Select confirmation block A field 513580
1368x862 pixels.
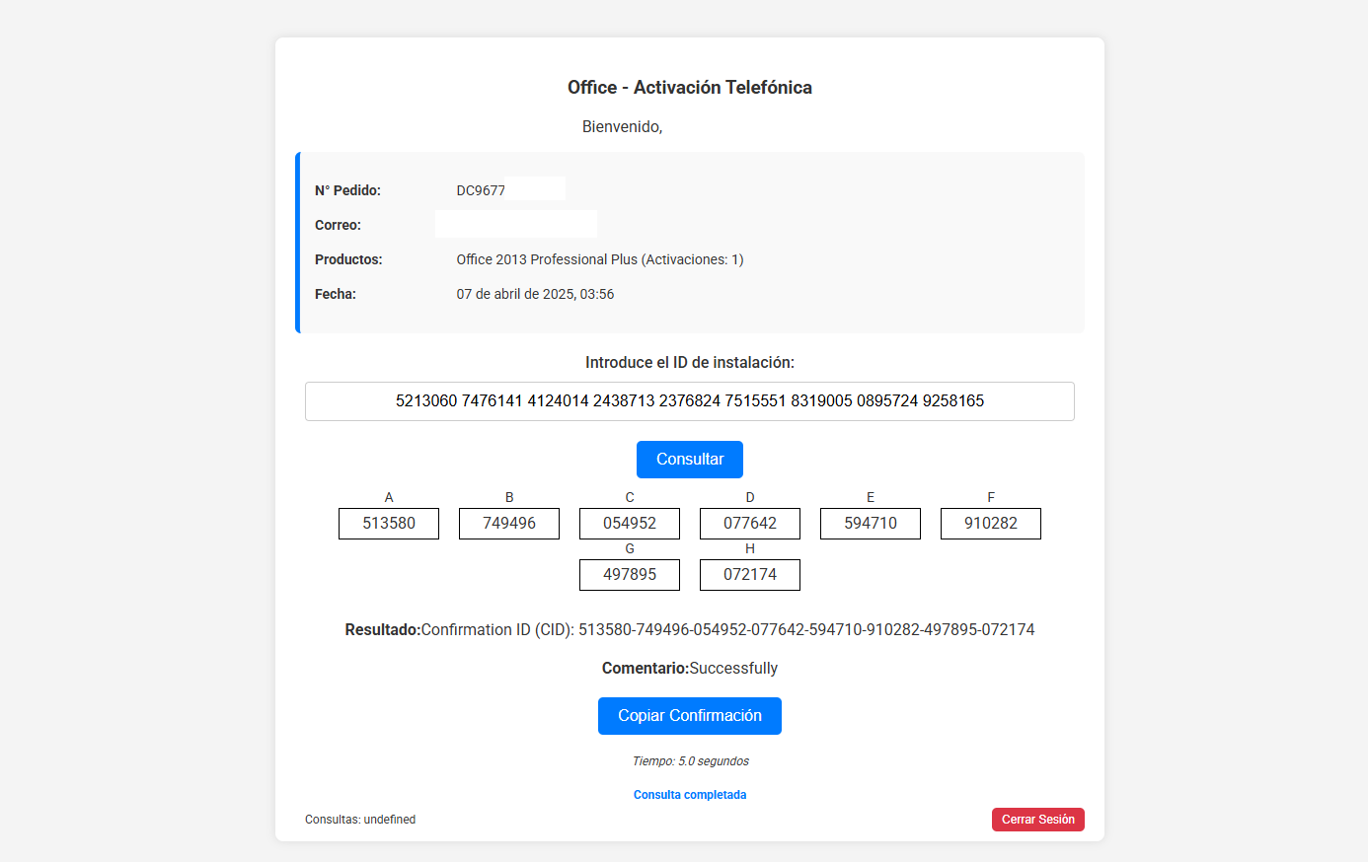coord(389,524)
